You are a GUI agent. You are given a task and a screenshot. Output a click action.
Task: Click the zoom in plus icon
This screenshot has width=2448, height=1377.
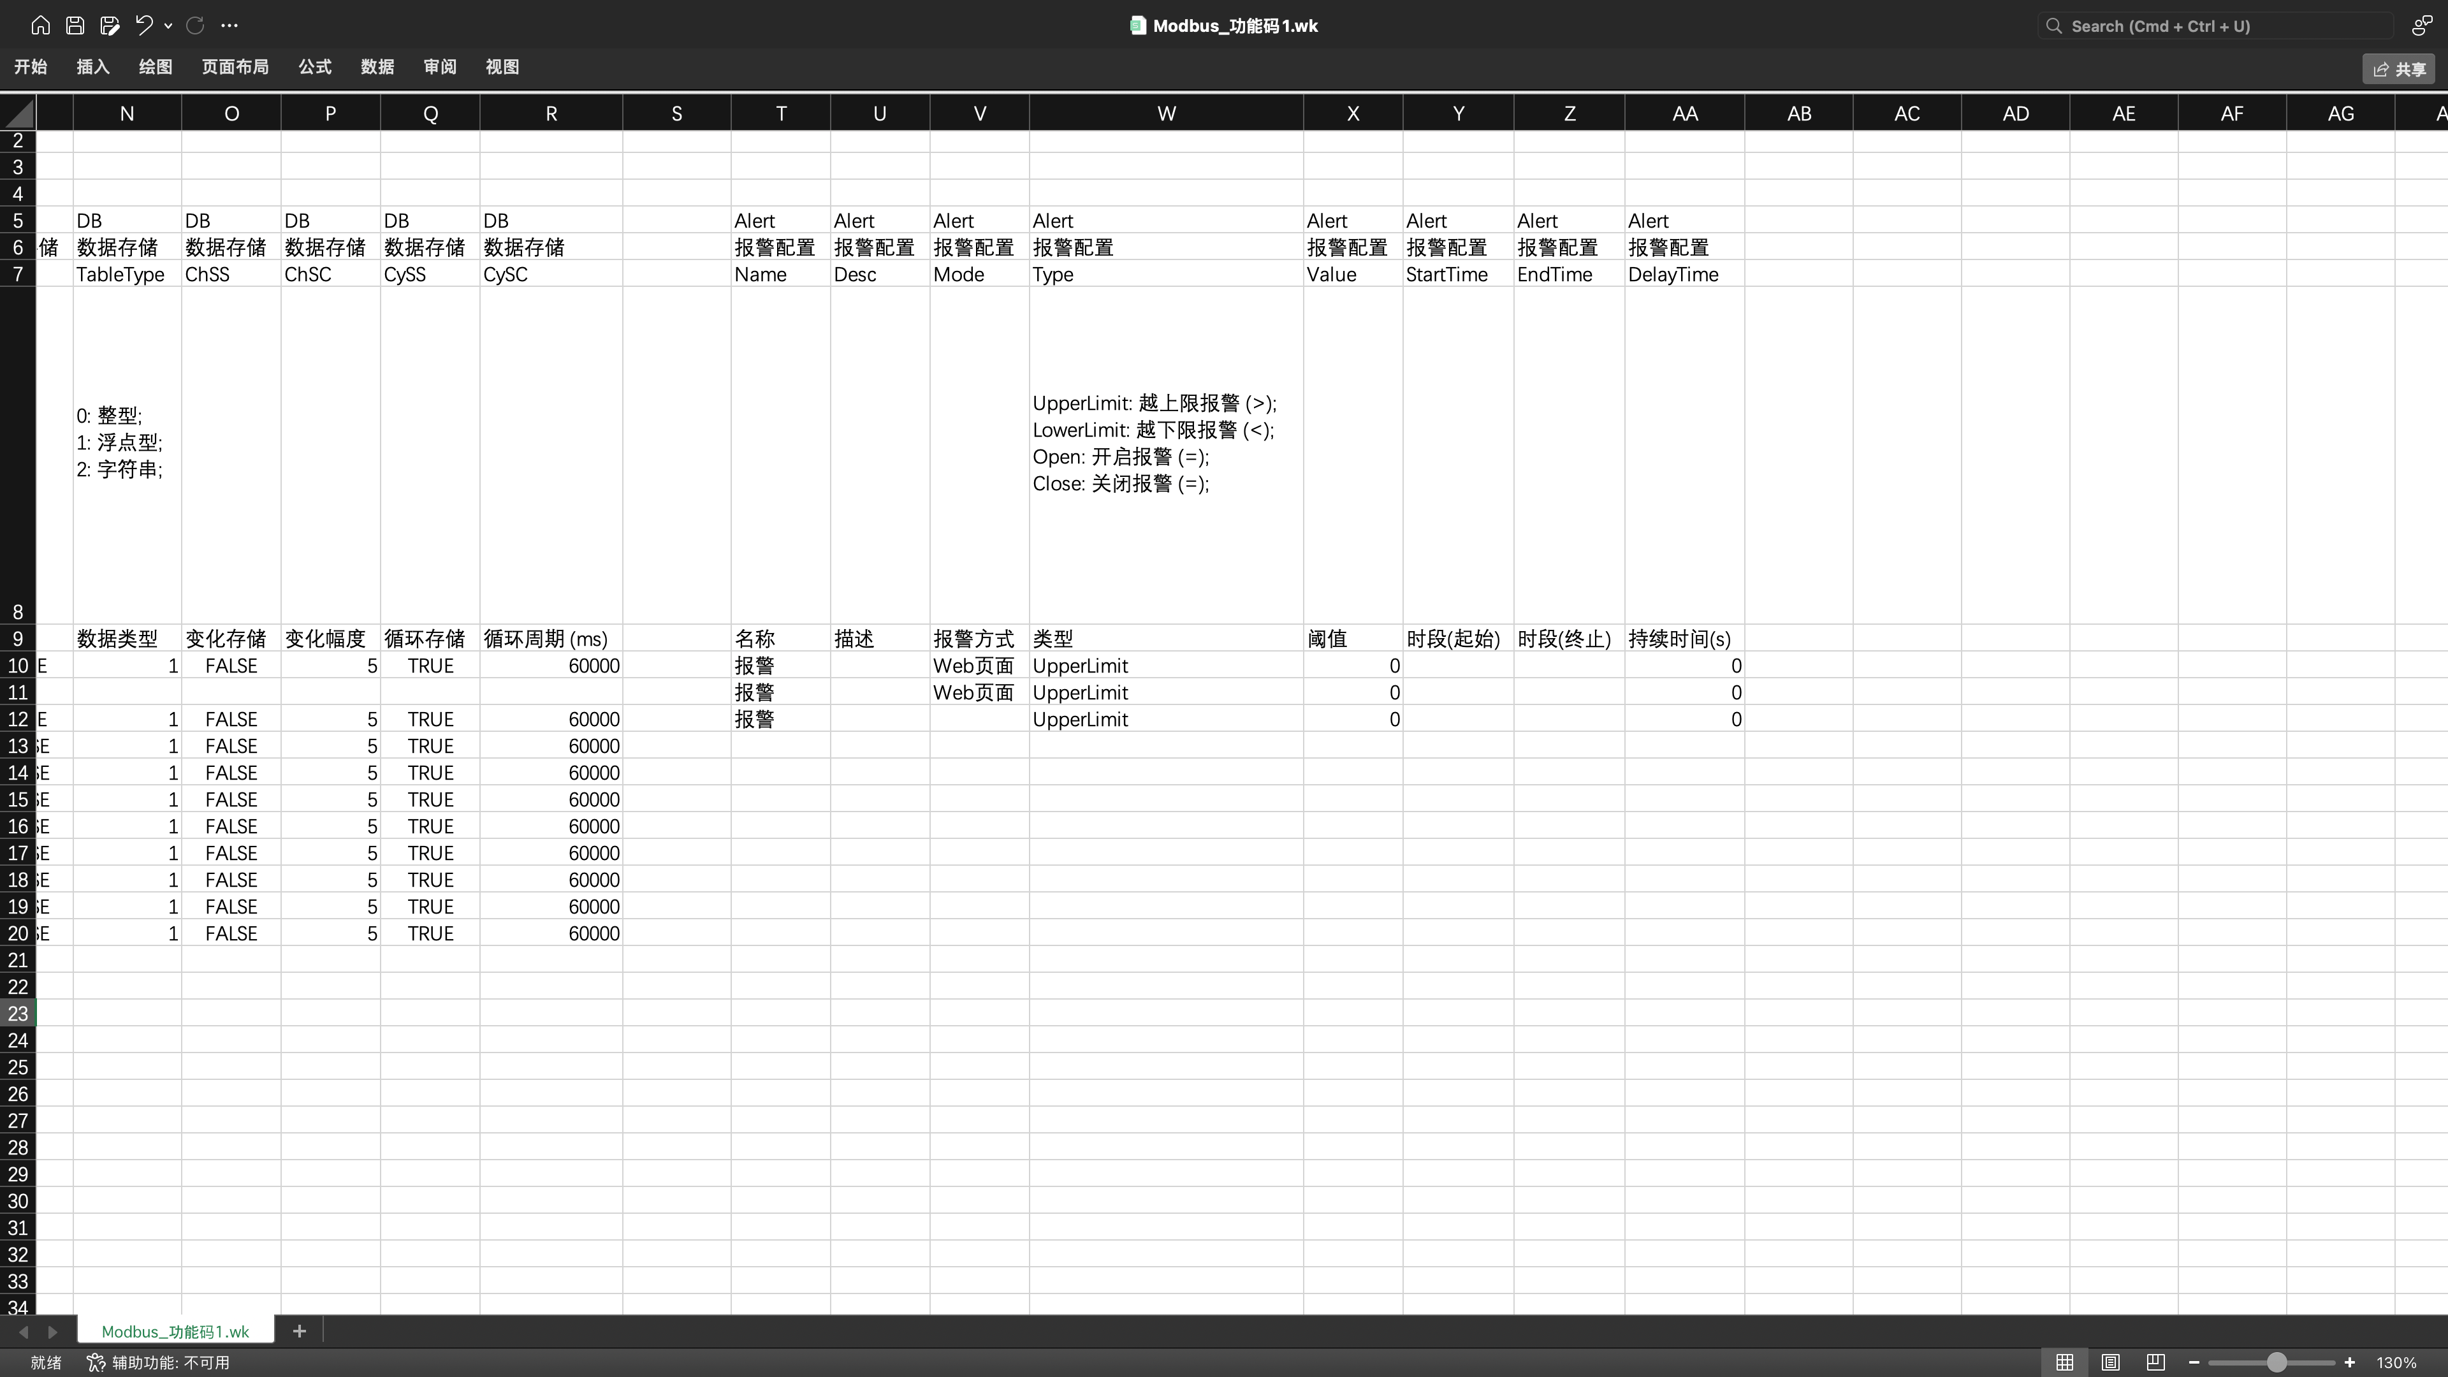2349,1362
